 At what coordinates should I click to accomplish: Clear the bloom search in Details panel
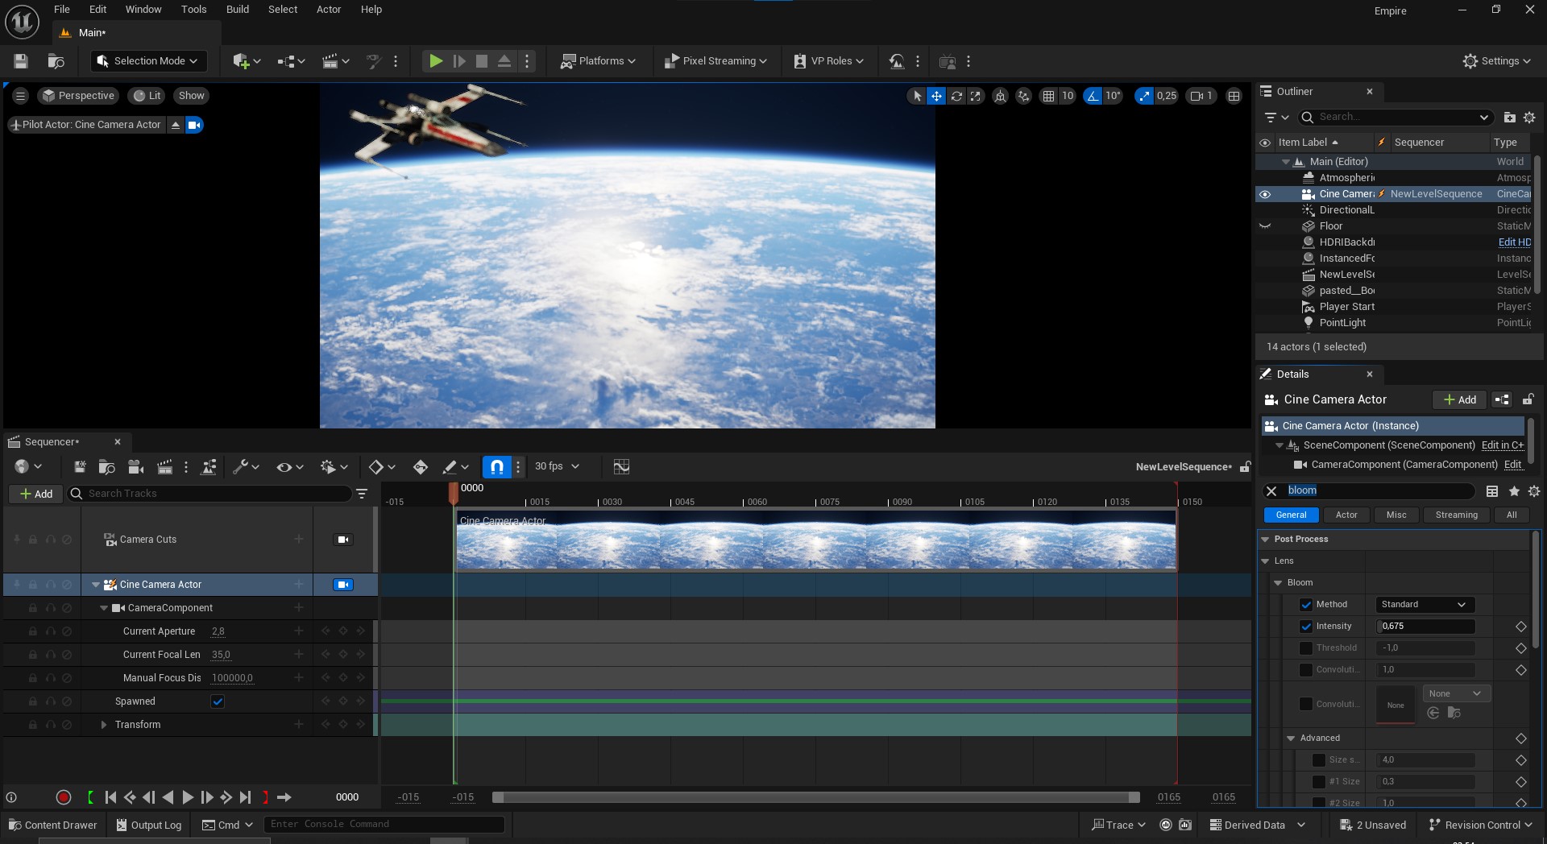tap(1271, 491)
